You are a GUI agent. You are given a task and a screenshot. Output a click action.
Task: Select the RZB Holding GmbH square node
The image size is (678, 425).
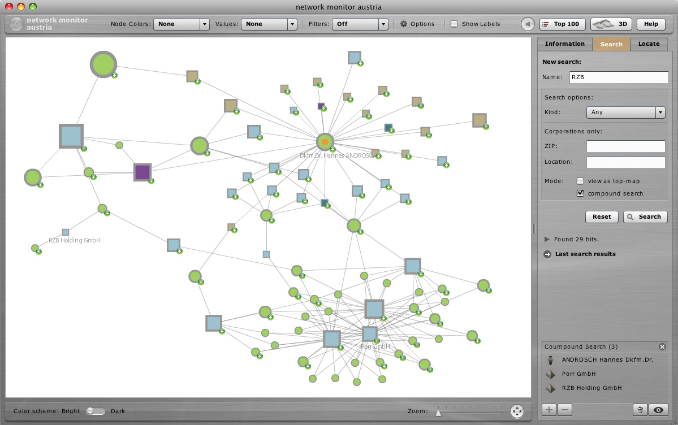[65, 232]
